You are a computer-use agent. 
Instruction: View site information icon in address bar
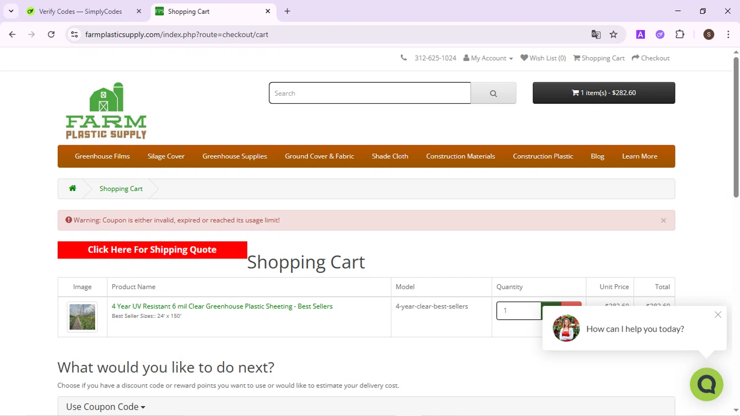pos(74,35)
